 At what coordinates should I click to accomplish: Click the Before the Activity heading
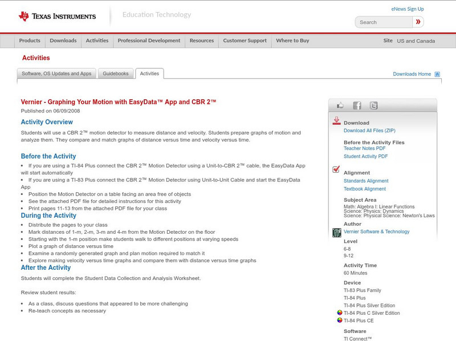48,156
